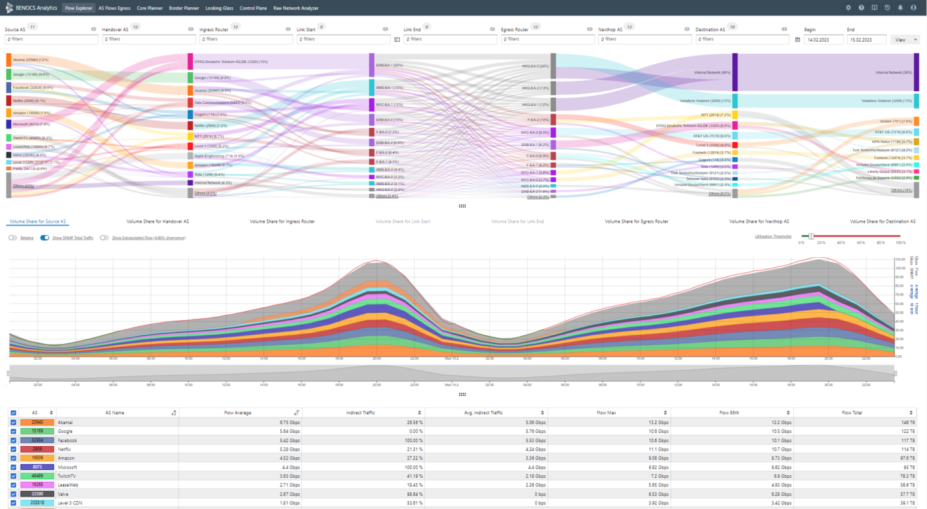Open the Looking Glass tab
The height and width of the screenshot is (509, 927).
[219, 8]
